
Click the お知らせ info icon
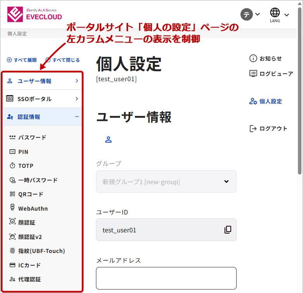click(253, 58)
